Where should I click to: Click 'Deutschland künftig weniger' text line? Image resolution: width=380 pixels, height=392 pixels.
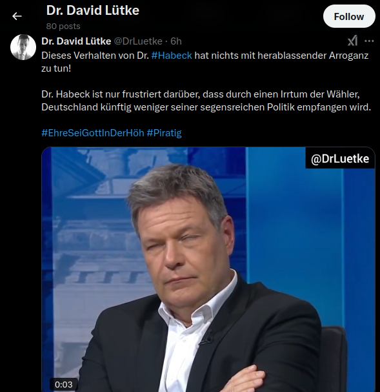(x=206, y=107)
